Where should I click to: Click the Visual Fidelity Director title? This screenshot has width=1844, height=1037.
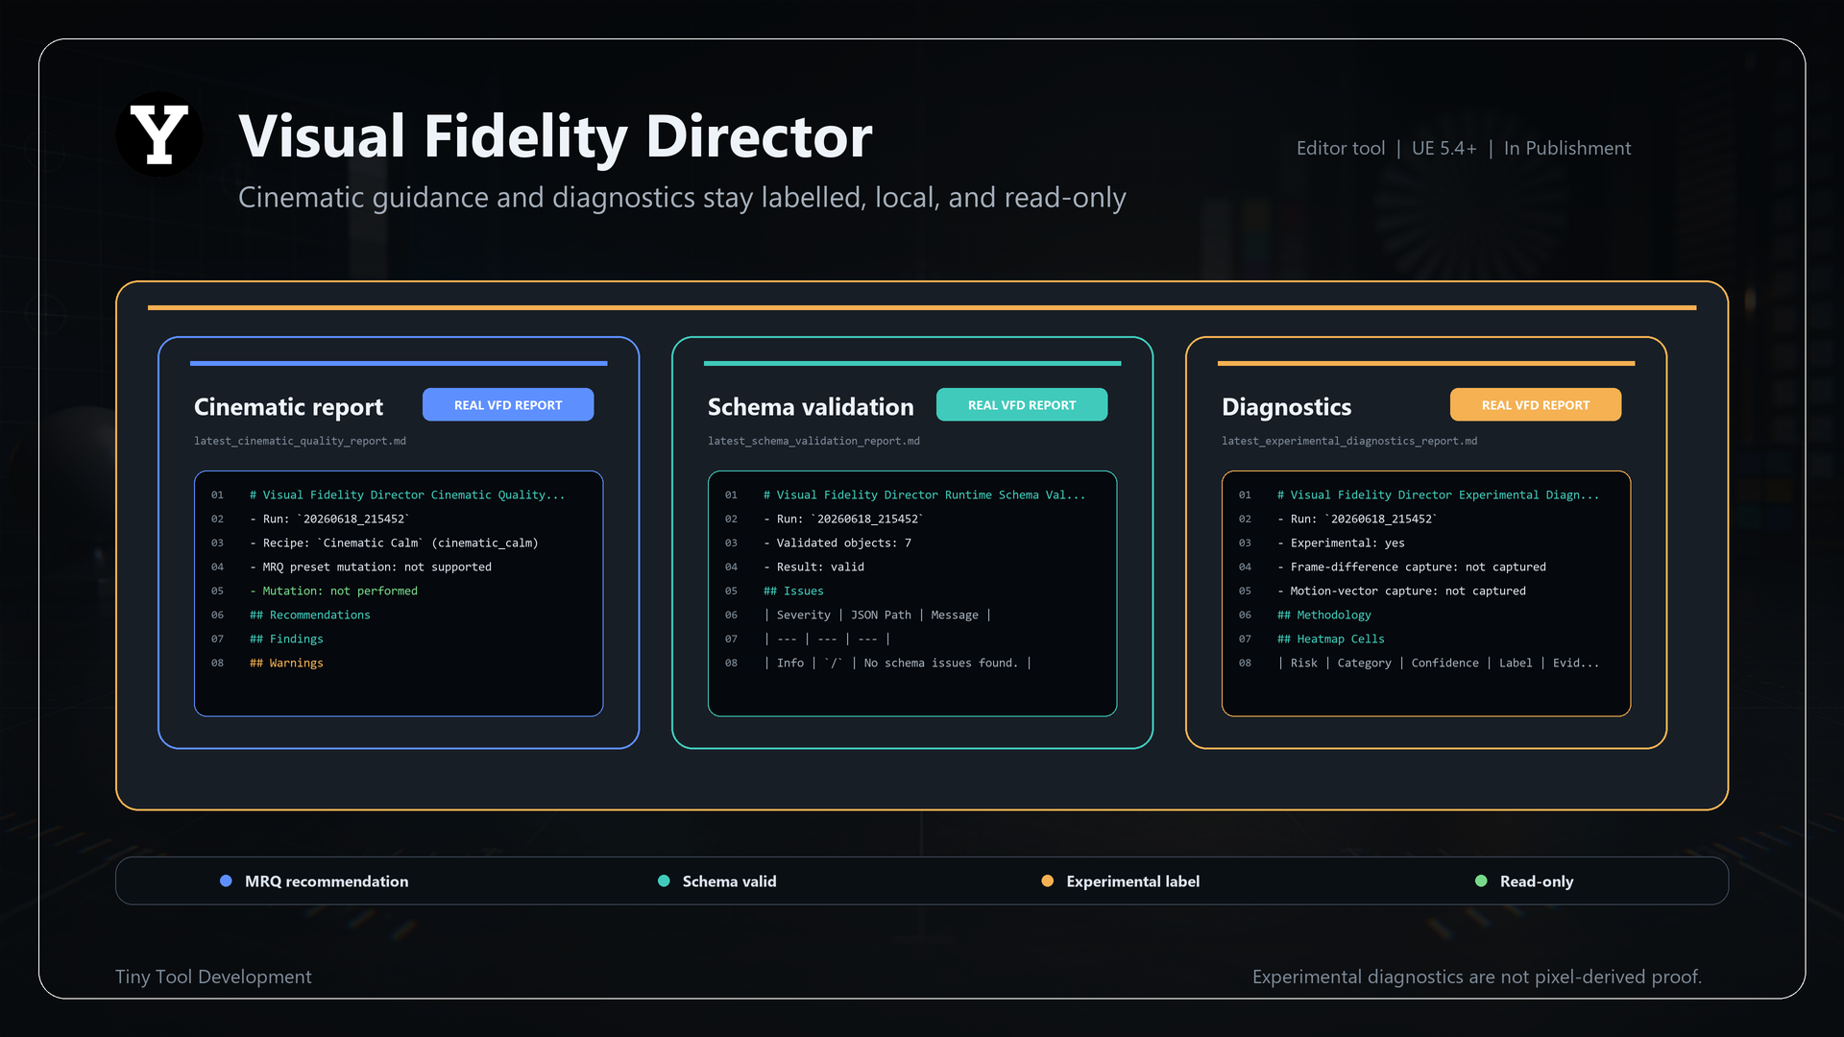pyautogui.click(x=555, y=136)
